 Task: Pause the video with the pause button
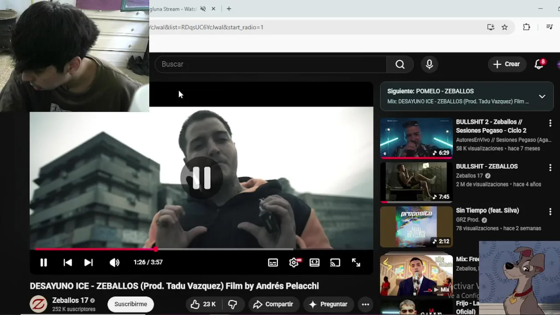pyautogui.click(x=43, y=262)
